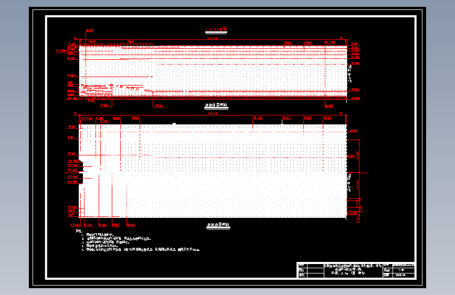
Task: Select the underlined view title beneath the lower drawing
Action: tap(218, 225)
